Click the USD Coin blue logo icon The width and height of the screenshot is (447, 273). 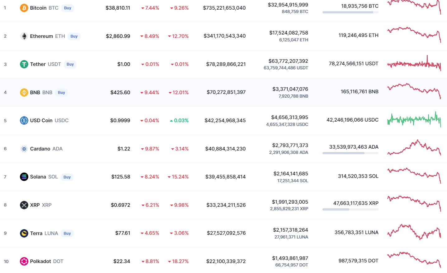point(24,120)
